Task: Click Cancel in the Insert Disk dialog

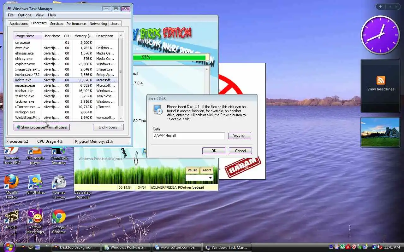Action: (240, 151)
